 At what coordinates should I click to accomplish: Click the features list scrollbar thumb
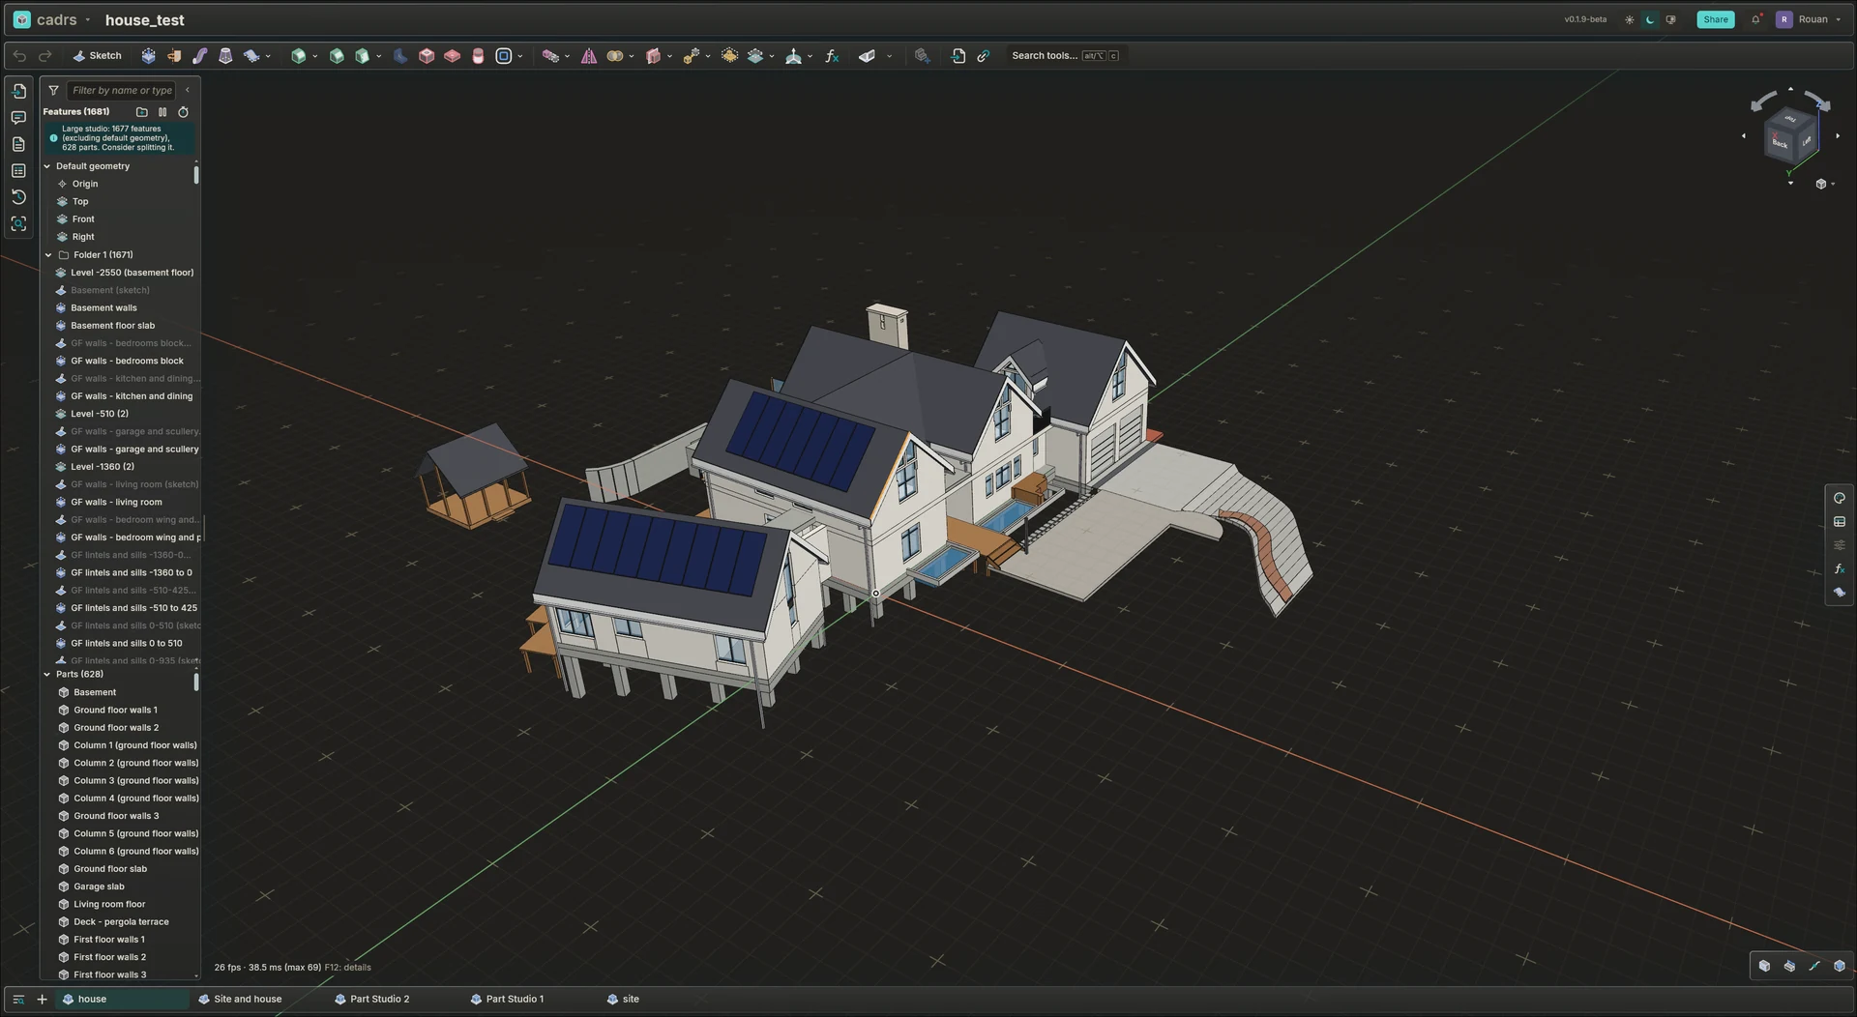tap(196, 175)
